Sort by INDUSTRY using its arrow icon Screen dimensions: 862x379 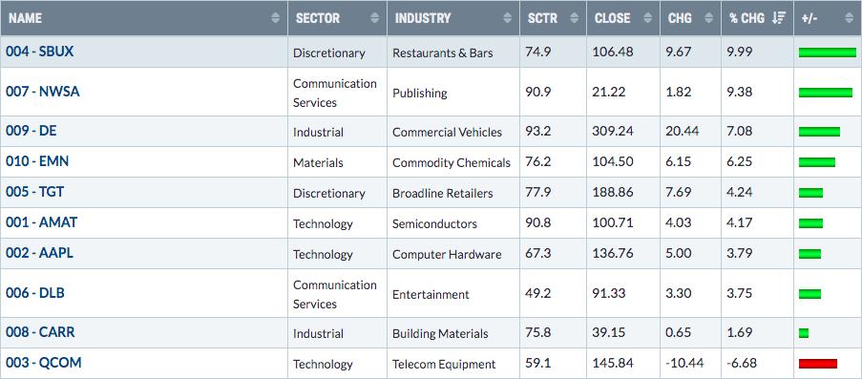pyautogui.click(x=508, y=18)
